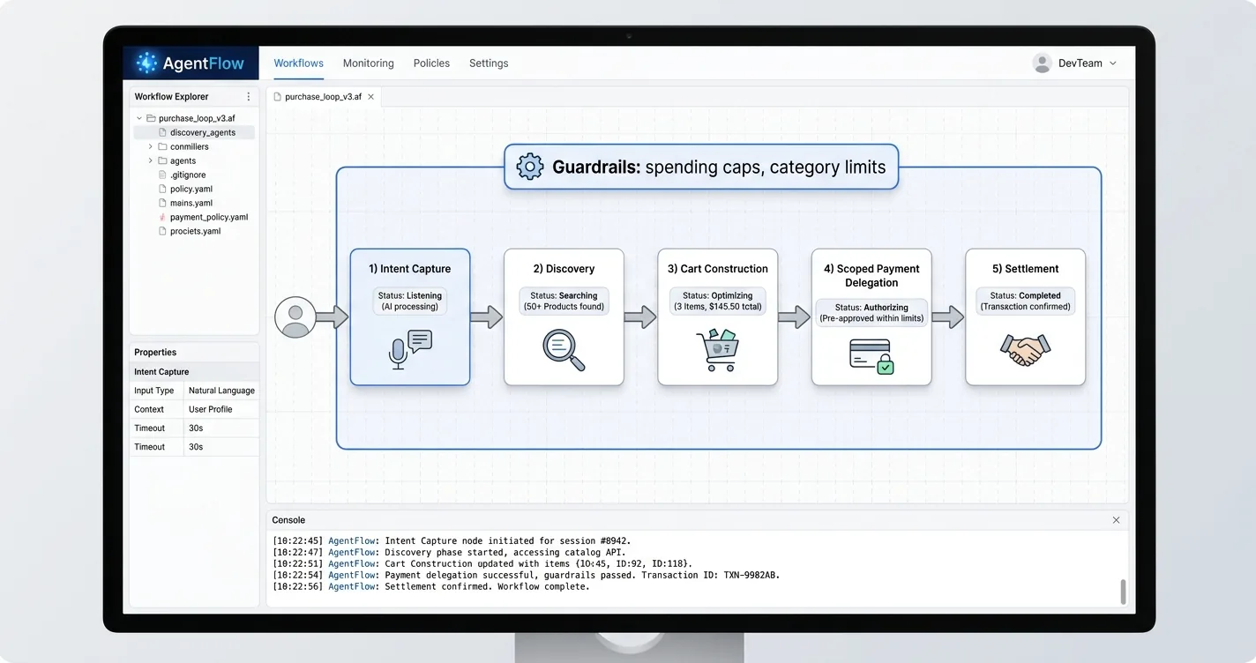Open mains.yaml in the explorer
The height and width of the screenshot is (663, 1256).
[191, 203]
